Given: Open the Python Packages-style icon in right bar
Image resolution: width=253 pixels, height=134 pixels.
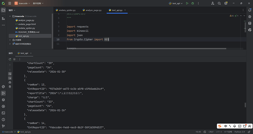Looking at the screenshot, I should coord(250,30).
